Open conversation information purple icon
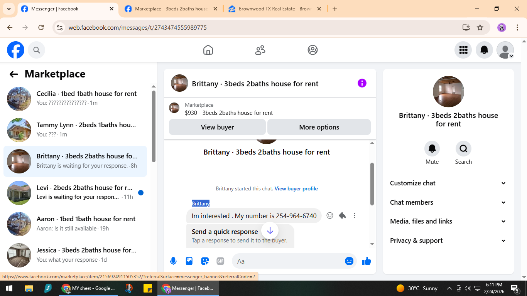 pyautogui.click(x=362, y=83)
